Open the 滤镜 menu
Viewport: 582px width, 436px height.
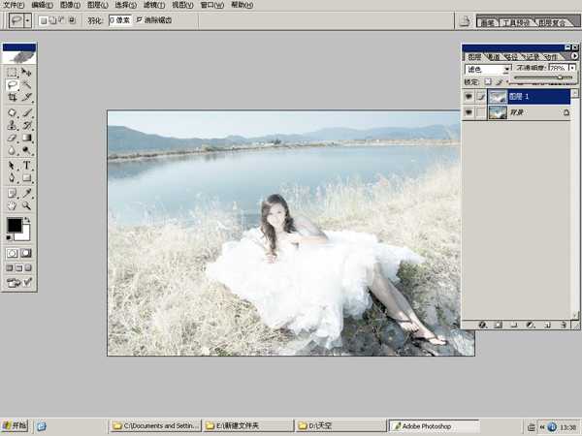coord(153,5)
